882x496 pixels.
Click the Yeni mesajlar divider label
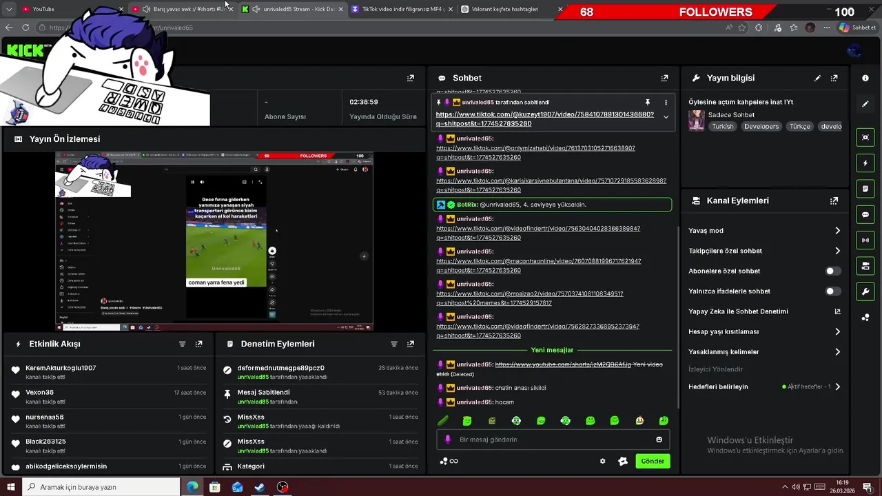552,350
